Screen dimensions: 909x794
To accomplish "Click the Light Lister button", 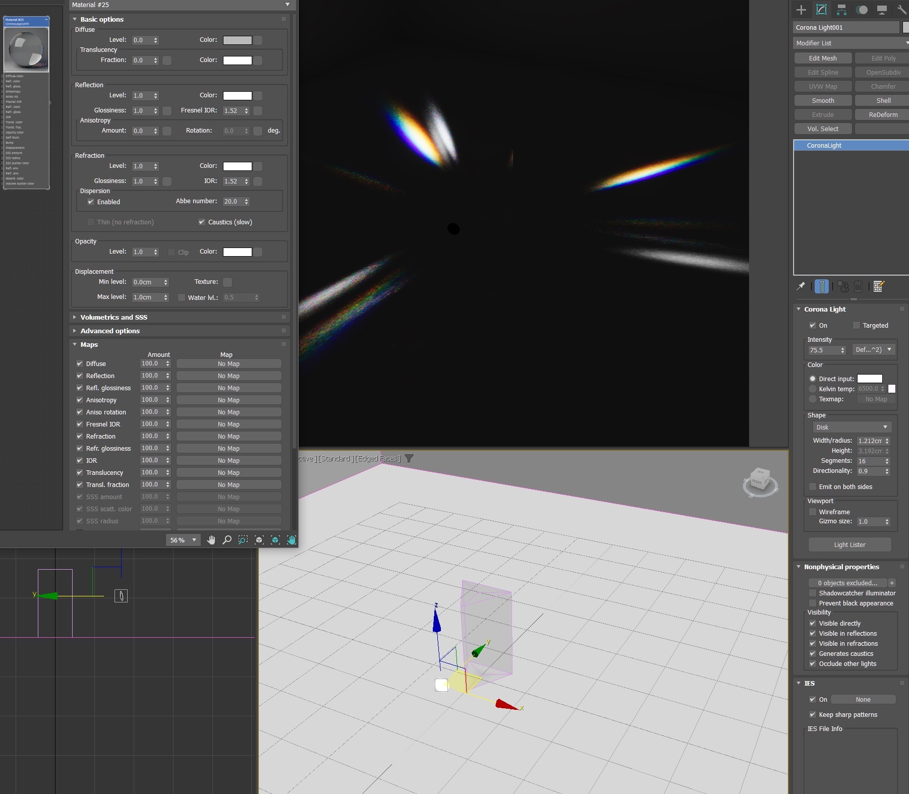I will point(849,544).
